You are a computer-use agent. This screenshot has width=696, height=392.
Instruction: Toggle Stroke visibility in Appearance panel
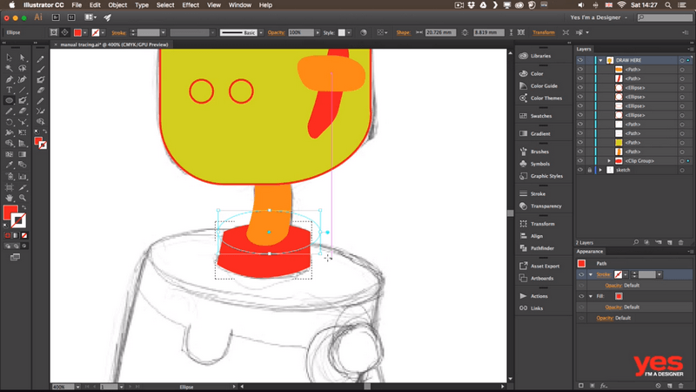[x=581, y=274]
